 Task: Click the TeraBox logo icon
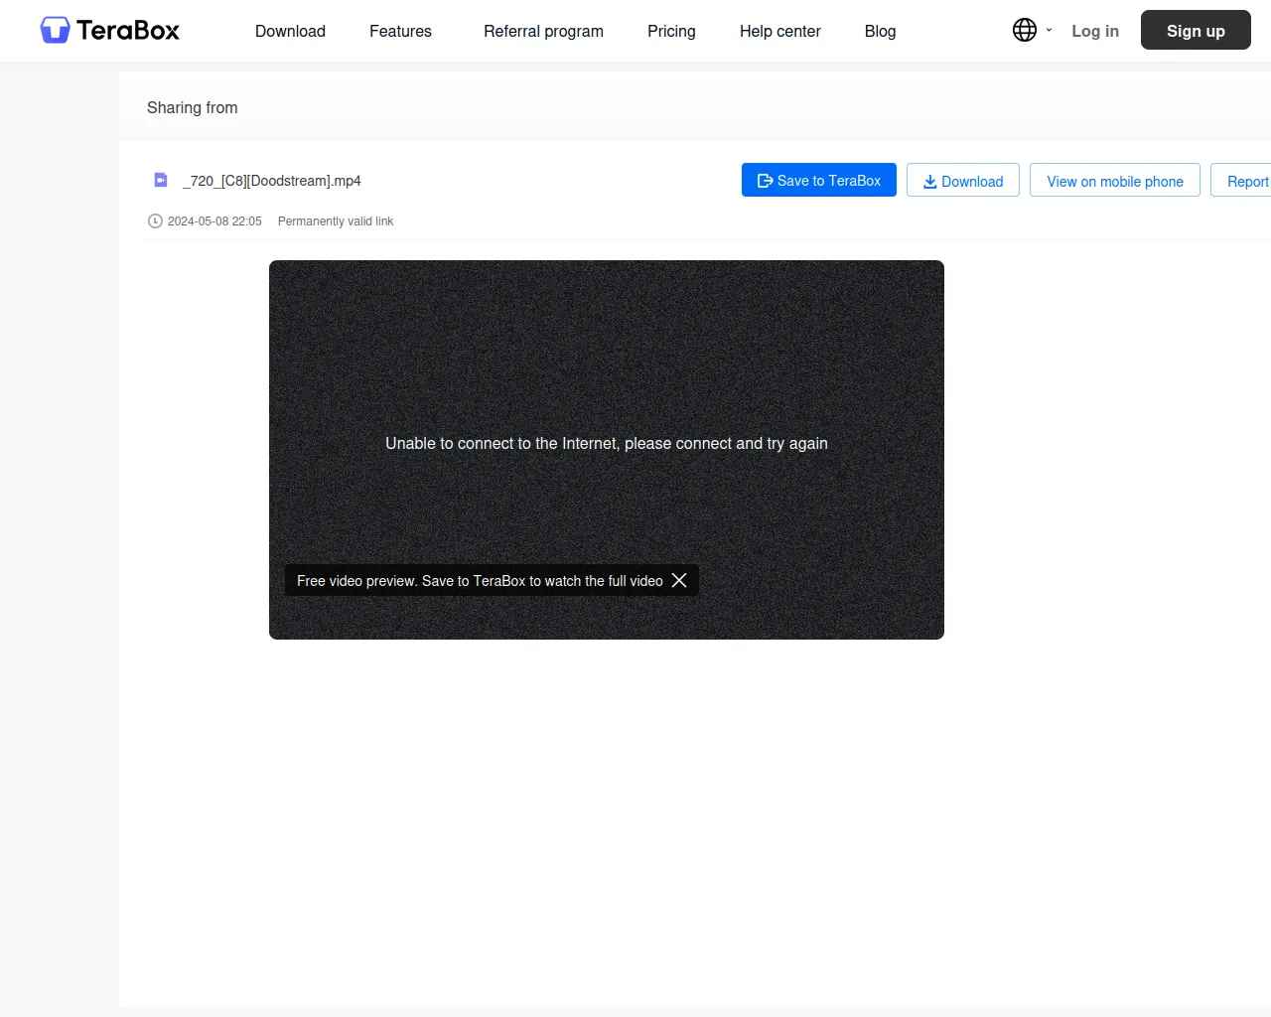pyautogui.click(x=55, y=31)
